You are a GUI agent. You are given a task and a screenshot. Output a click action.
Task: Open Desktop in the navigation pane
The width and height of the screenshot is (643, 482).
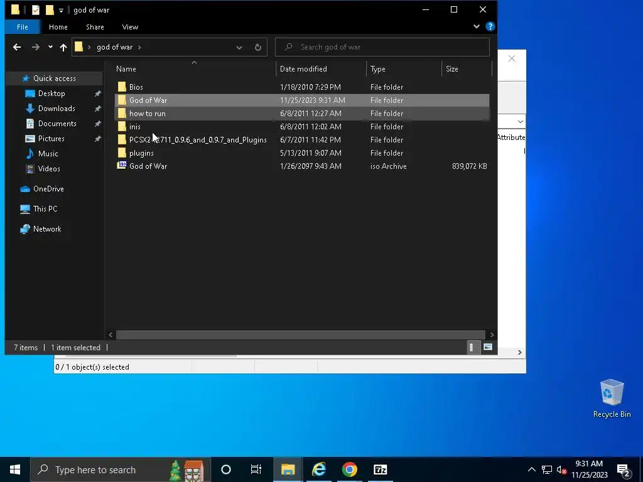click(x=51, y=94)
